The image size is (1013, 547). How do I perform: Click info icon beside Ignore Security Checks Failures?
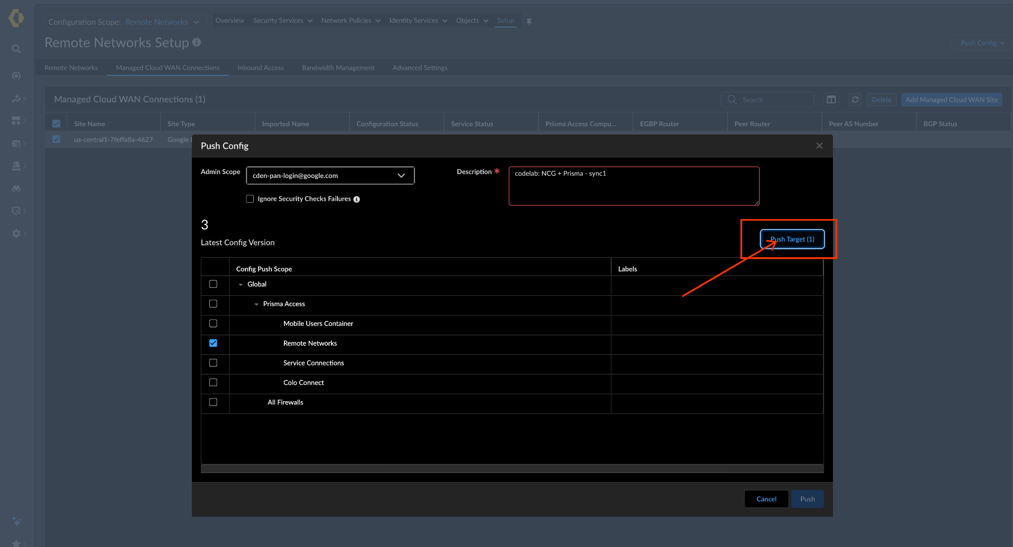pyautogui.click(x=357, y=199)
